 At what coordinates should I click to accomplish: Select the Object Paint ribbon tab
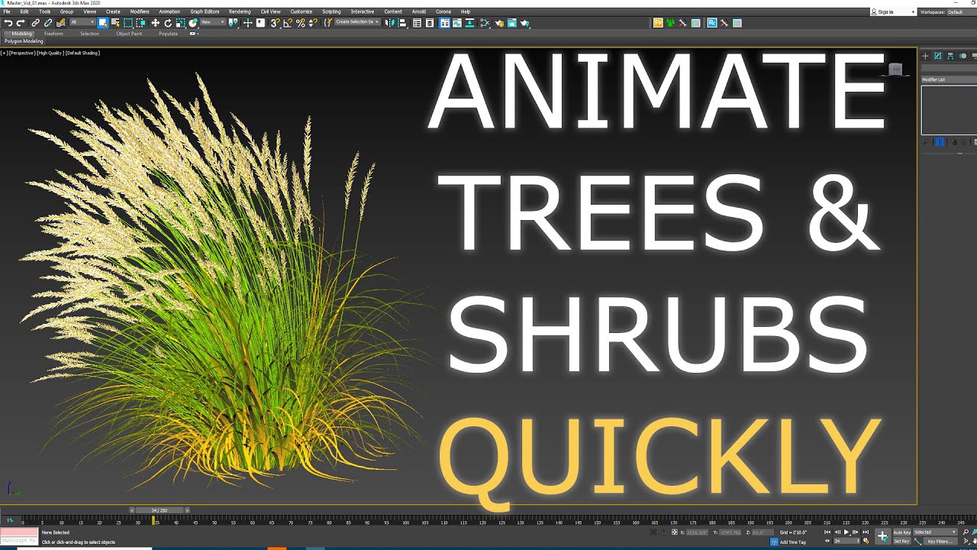click(129, 34)
